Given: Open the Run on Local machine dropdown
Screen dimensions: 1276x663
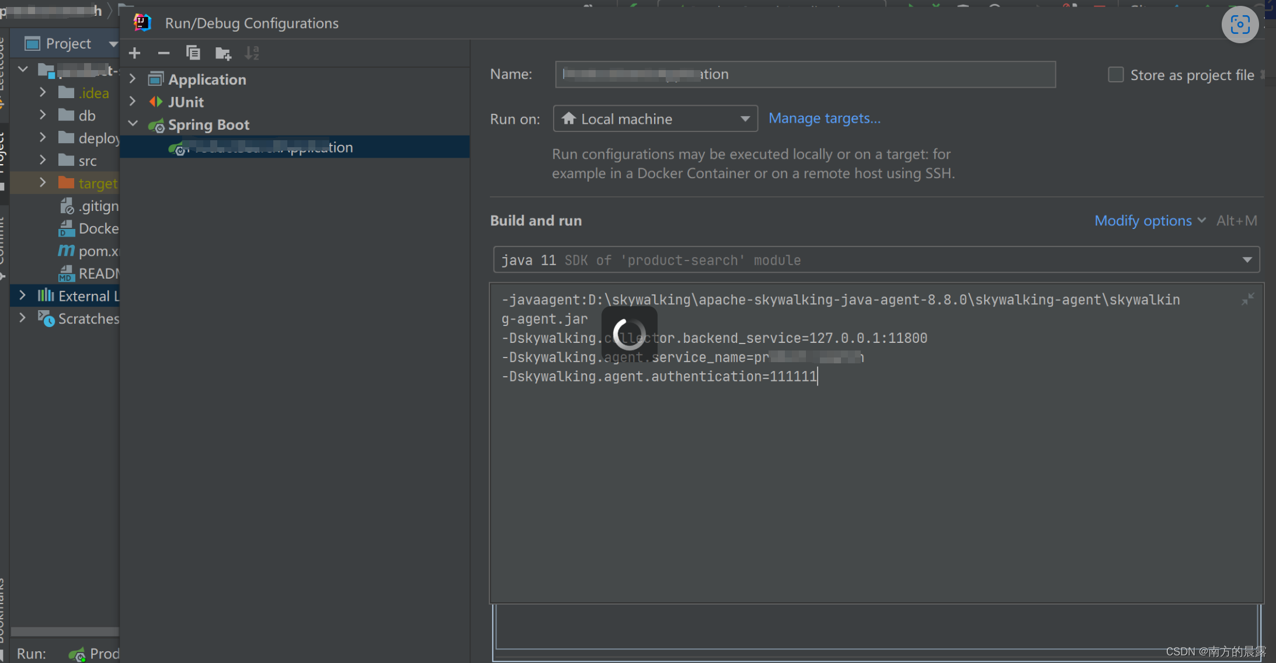Looking at the screenshot, I should click(655, 119).
